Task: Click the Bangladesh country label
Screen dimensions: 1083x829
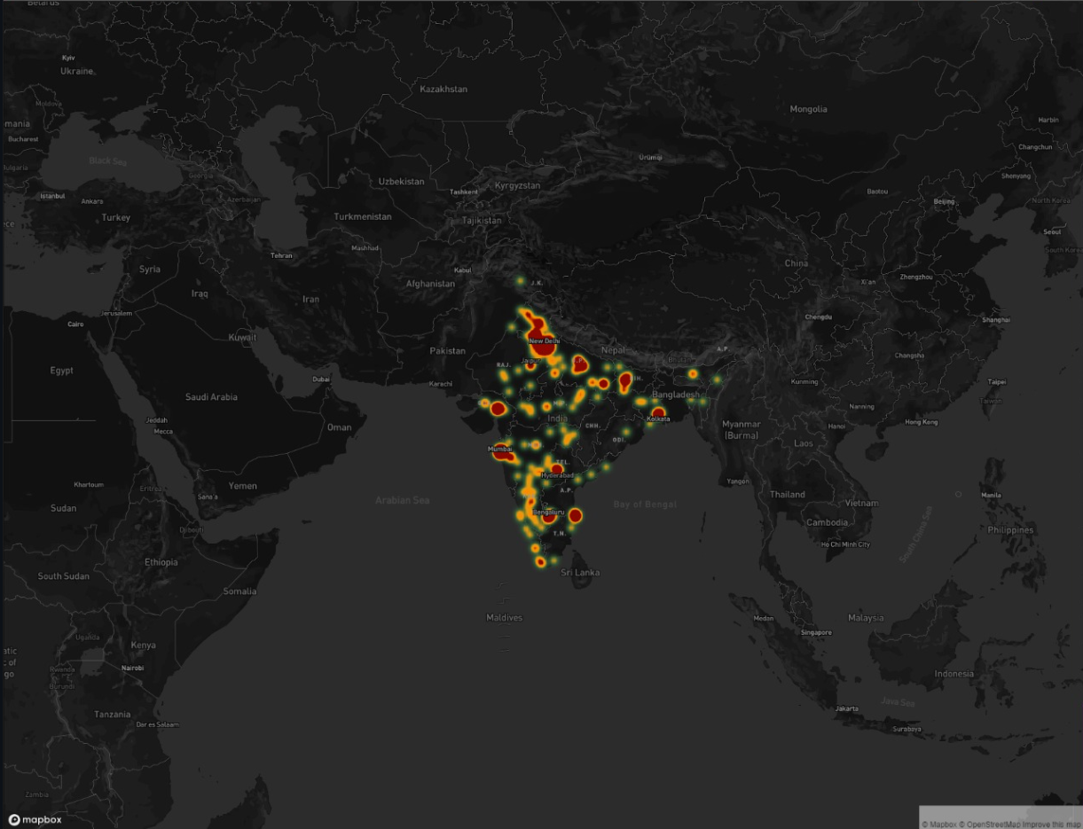Action: point(674,395)
